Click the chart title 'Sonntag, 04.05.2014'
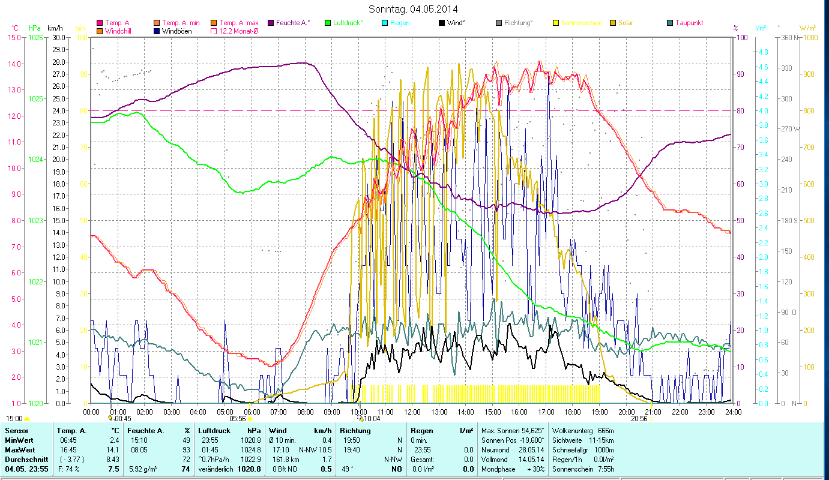The width and height of the screenshot is (829, 480). [x=414, y=9]
